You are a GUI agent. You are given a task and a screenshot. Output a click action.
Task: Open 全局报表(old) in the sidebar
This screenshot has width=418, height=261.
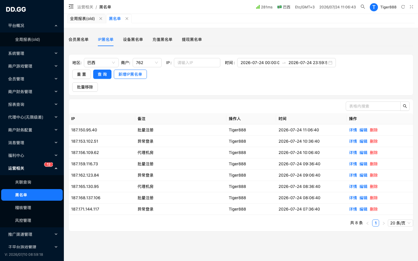[32, 39]
